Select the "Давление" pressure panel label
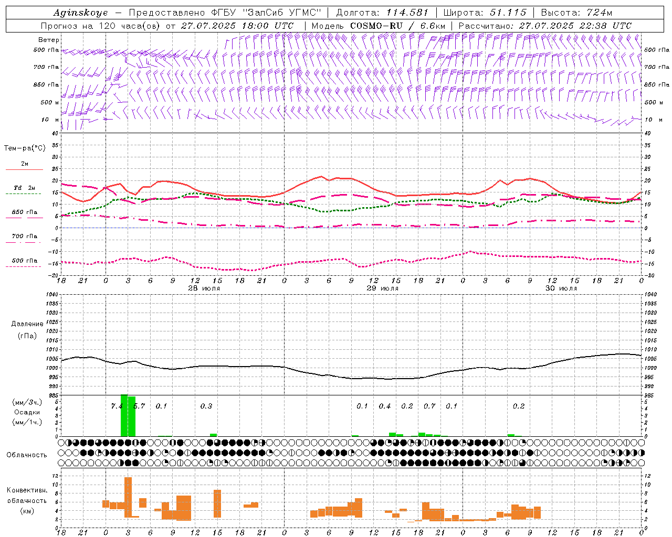 coord(27,324)
